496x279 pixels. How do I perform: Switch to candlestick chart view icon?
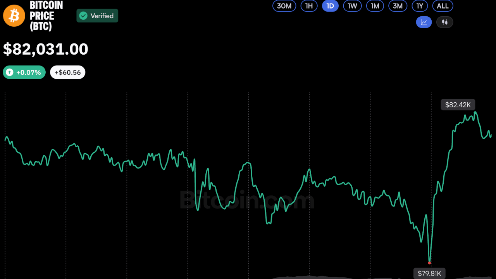point(445,22)
